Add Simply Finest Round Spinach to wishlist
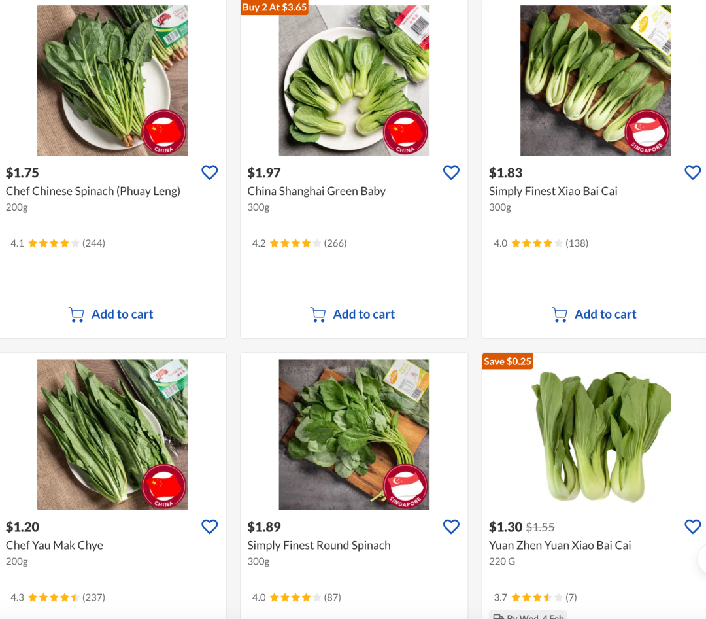706x619 pixels. [x=451, y=527]
